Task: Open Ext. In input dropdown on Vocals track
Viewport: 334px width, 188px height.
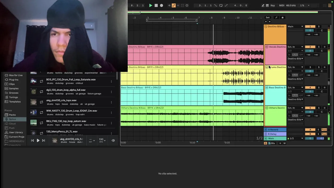Action: click(295, 47)
